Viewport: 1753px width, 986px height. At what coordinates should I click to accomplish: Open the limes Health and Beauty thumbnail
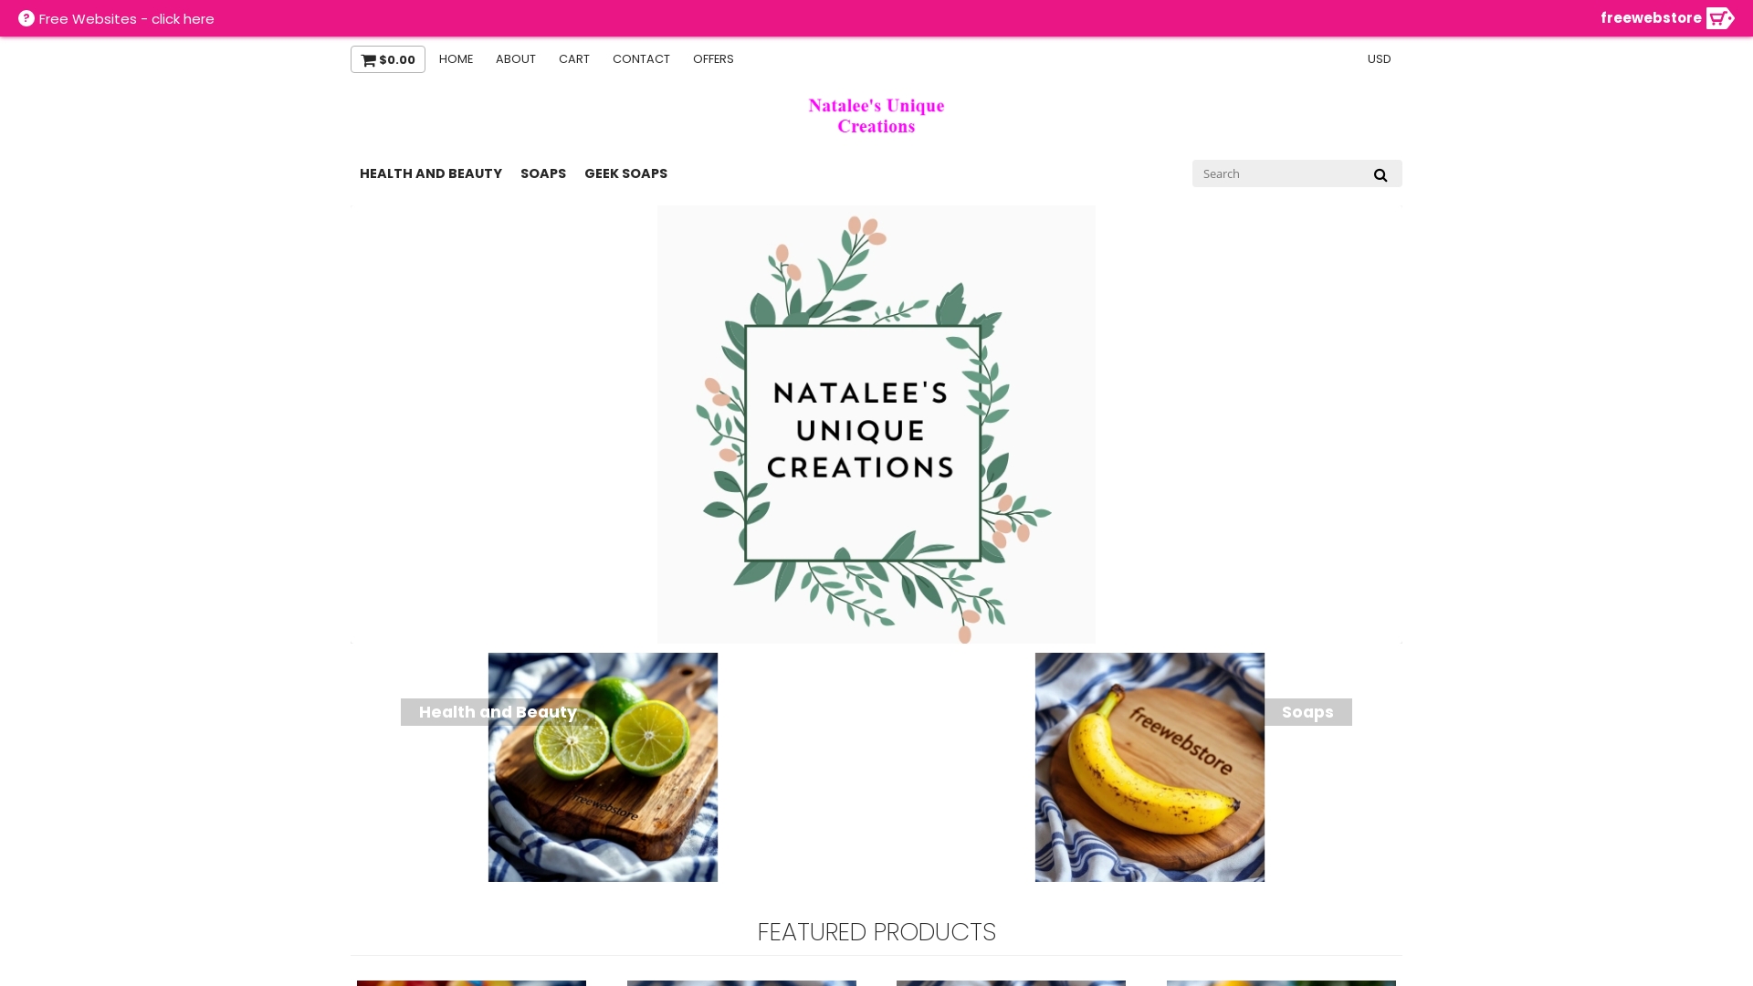point(603,767)
